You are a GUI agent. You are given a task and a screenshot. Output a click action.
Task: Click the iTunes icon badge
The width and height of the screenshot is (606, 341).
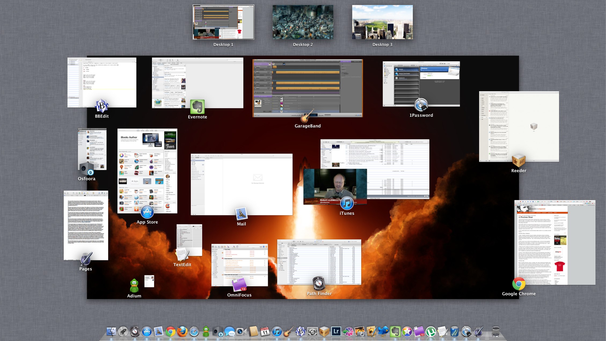click(347, 203)
